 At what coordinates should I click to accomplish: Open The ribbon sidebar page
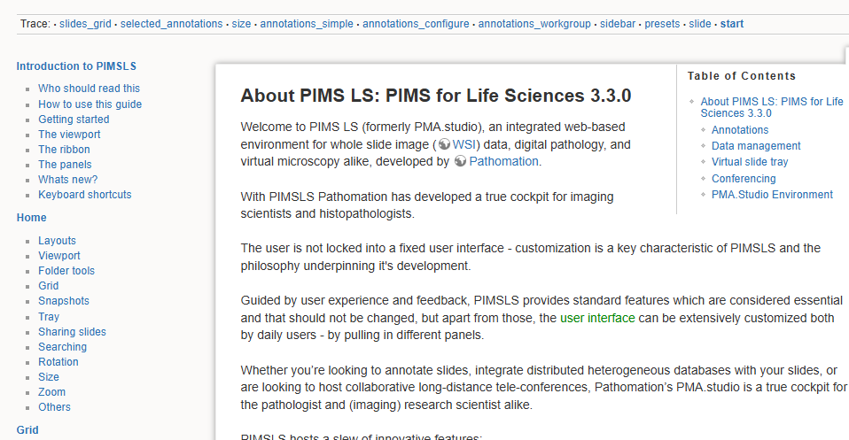coord(64,150)
